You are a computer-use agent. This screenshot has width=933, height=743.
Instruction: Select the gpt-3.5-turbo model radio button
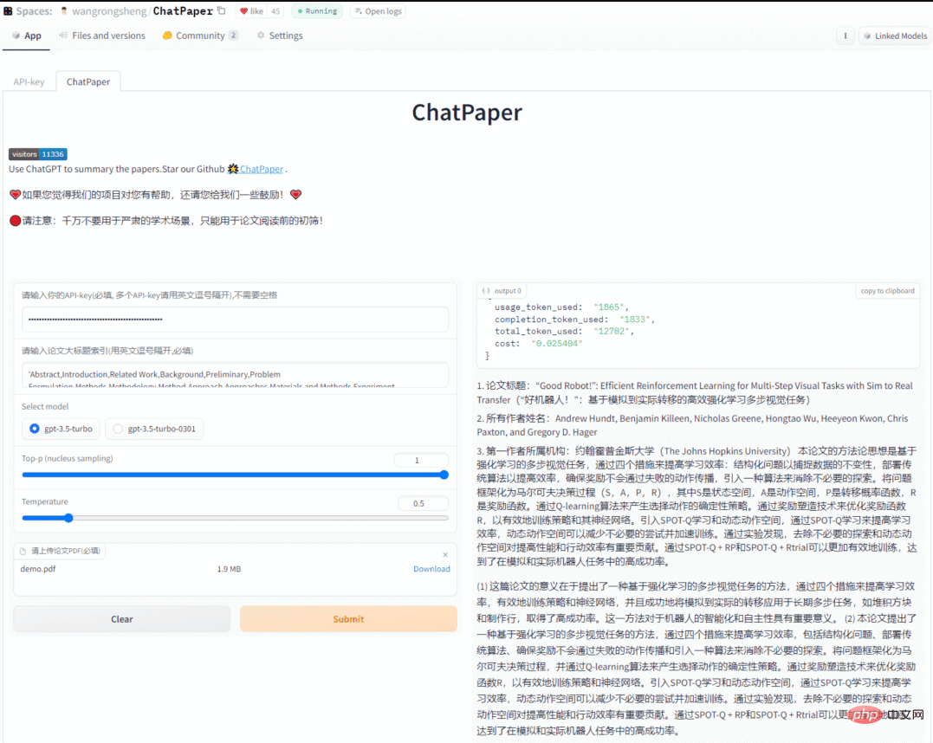point(35,429)
